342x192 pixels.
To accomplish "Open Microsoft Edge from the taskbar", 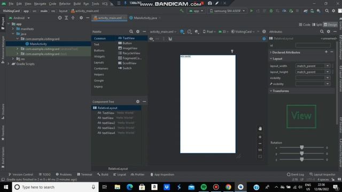I will coord(129,187).
